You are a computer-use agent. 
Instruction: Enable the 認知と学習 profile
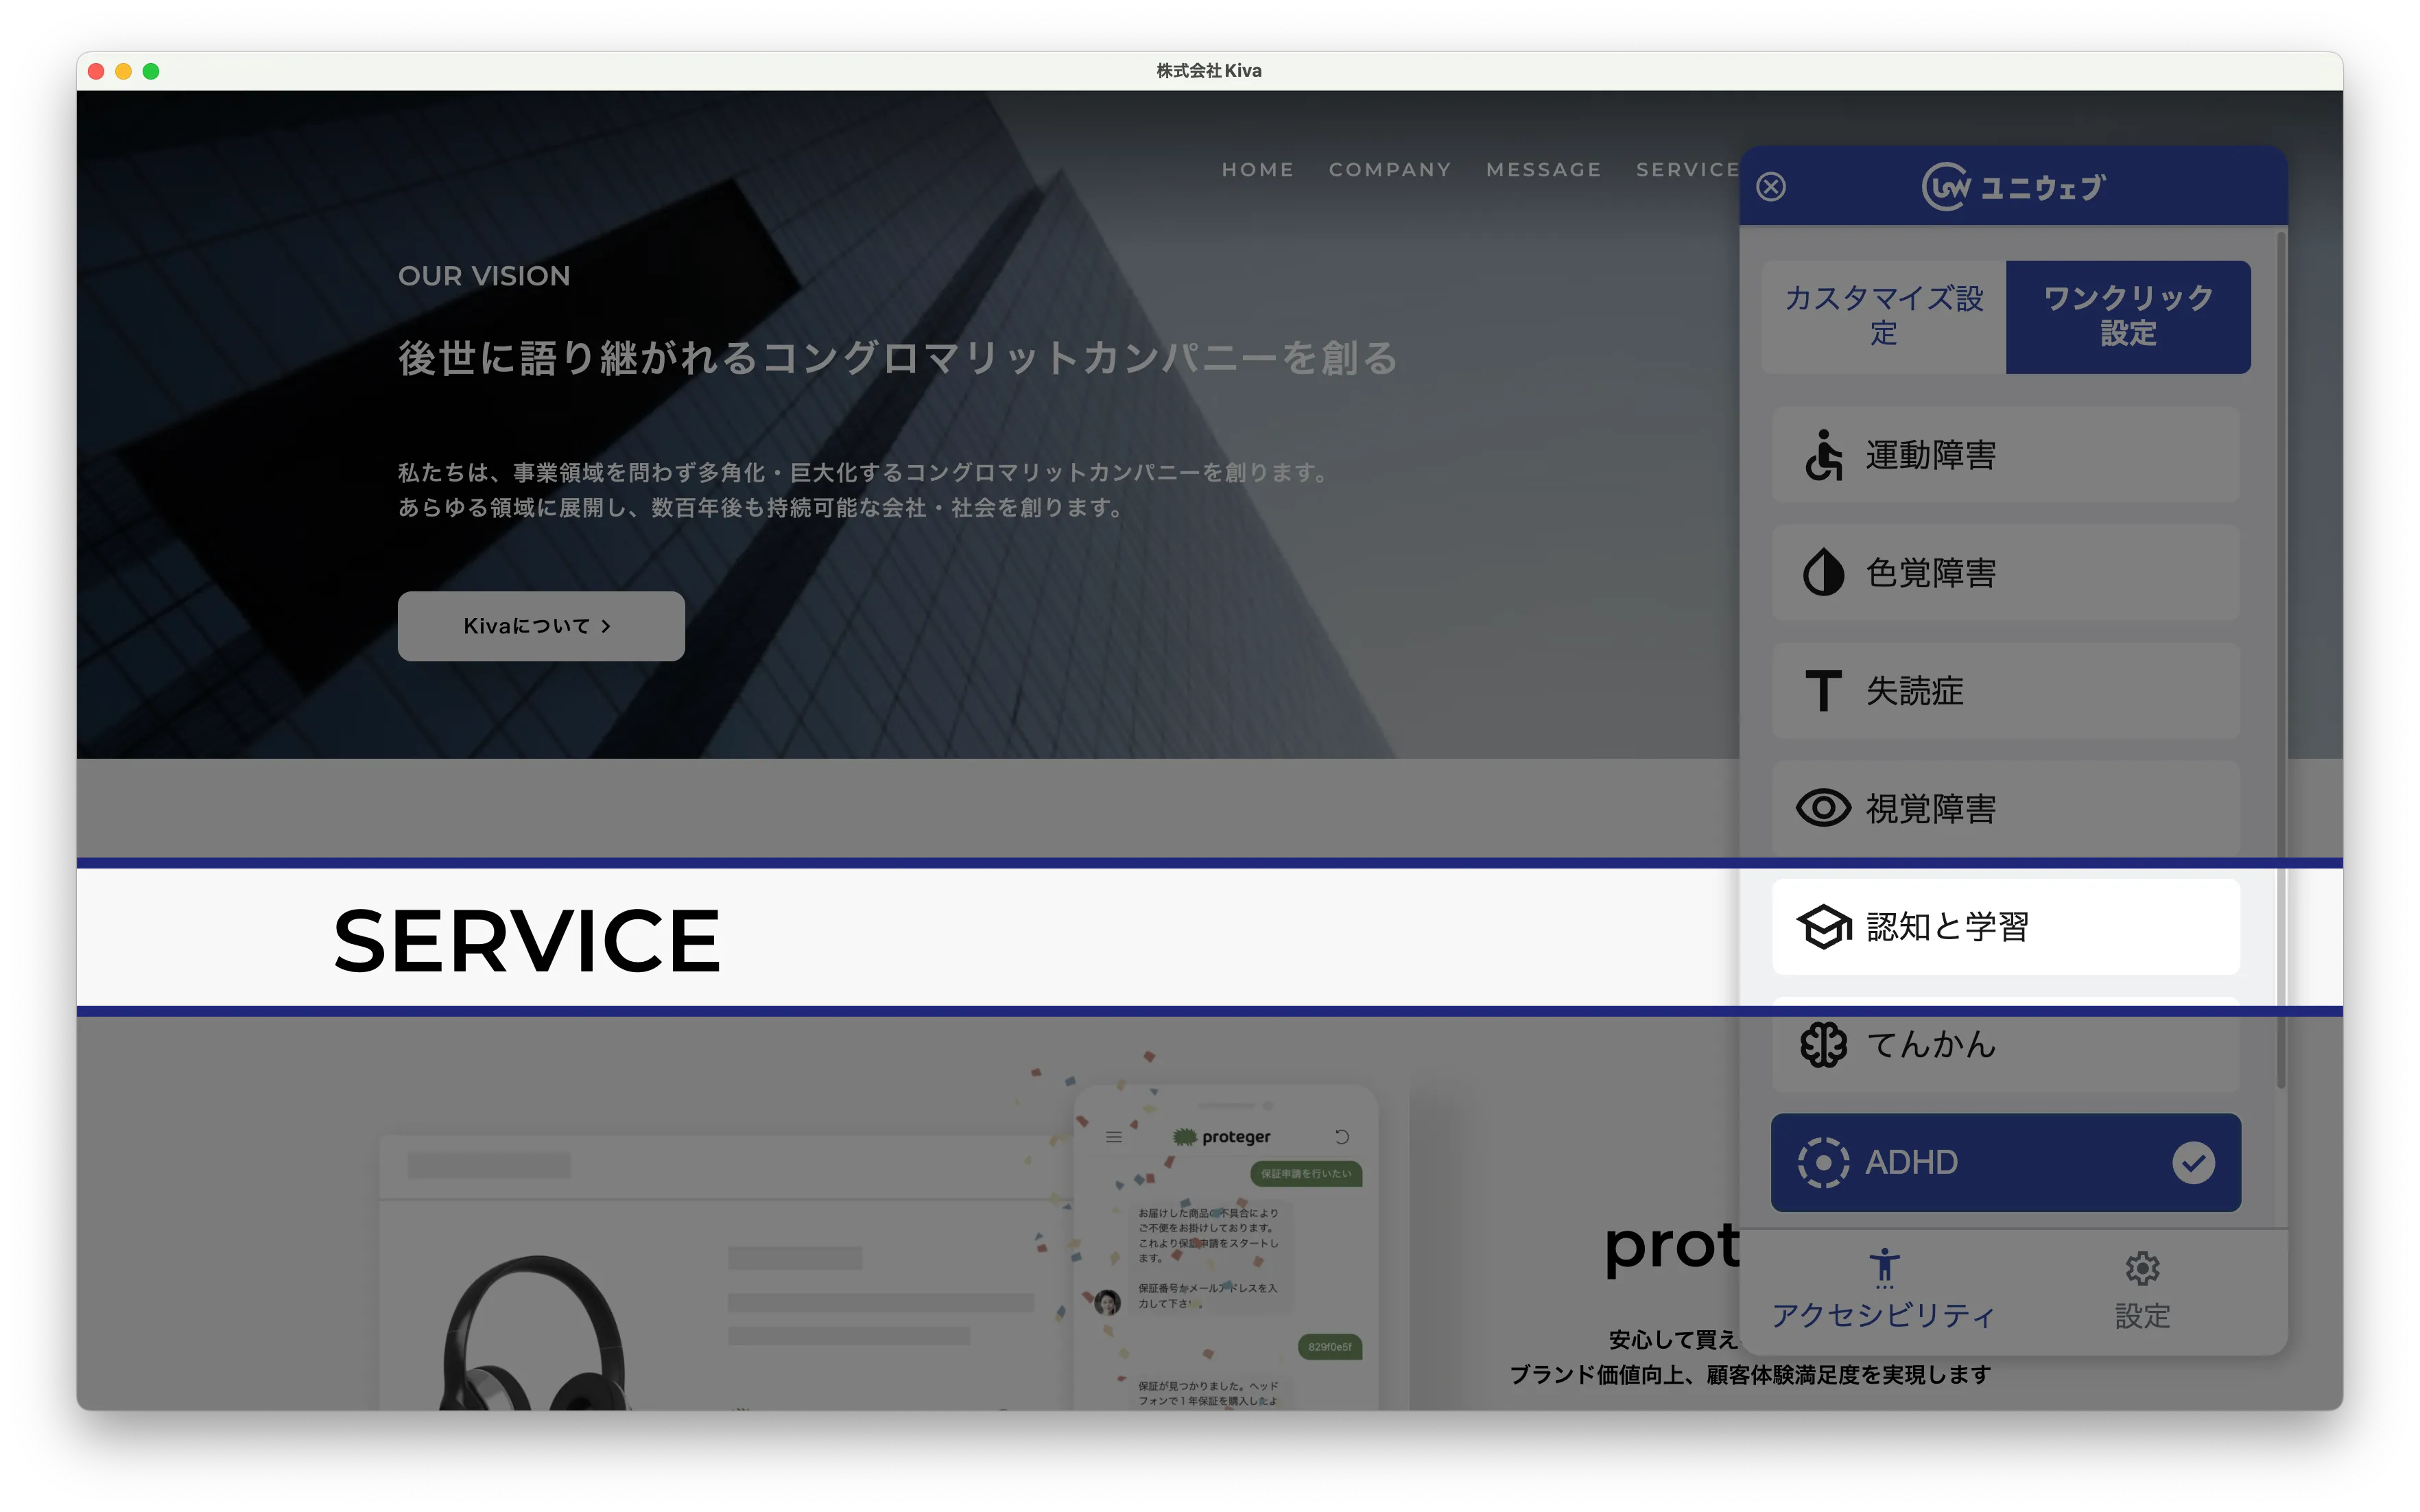(2005, 927)
